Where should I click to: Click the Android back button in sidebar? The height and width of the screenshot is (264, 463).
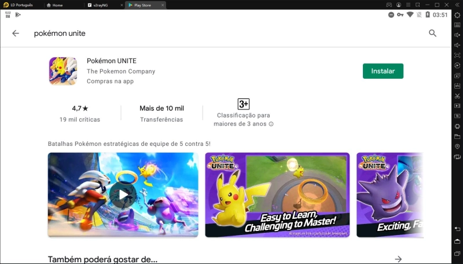point(457,229)
